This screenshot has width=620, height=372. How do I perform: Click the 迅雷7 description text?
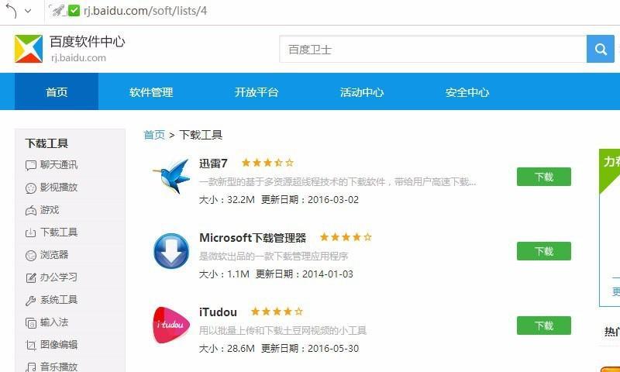tap(337, 182)
